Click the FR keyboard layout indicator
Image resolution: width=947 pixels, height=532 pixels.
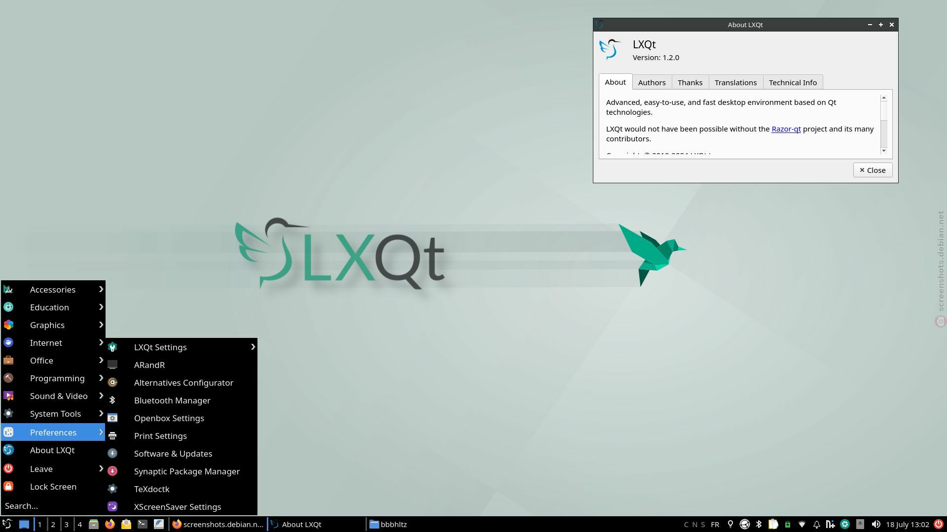pyautogui.click(x=715, y=524)
